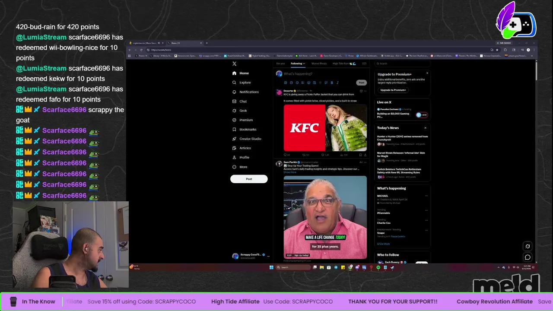The height and width of the screenshot is (311, 553).
Task: Switch to the 323 timeline tab
Action: click(364, 63)
